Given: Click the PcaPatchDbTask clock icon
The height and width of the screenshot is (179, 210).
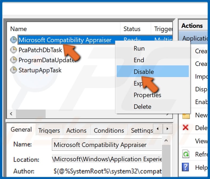Looking at the screenshot, I should [14, 50].
